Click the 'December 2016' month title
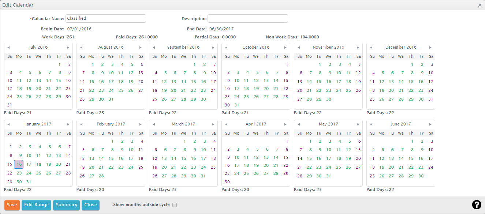485x214 pixels. pyautogui.click(x=401, y=48)
